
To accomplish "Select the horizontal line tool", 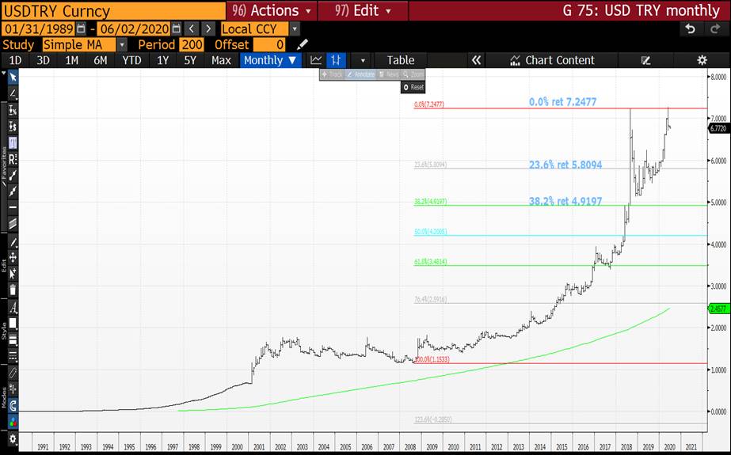I will 13,207.
